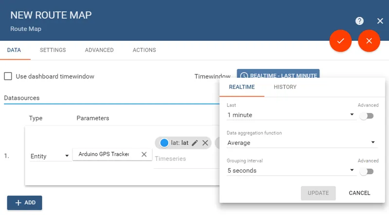Enable Use dashboard timewindow checkbox
The image size is (389, 215).
(8, 76)
